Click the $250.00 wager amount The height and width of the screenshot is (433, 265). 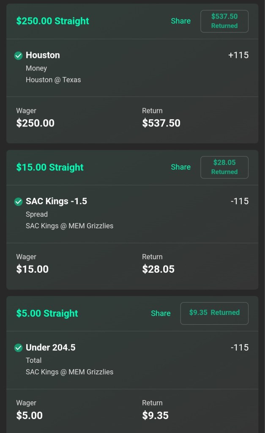tap(35, 123)
